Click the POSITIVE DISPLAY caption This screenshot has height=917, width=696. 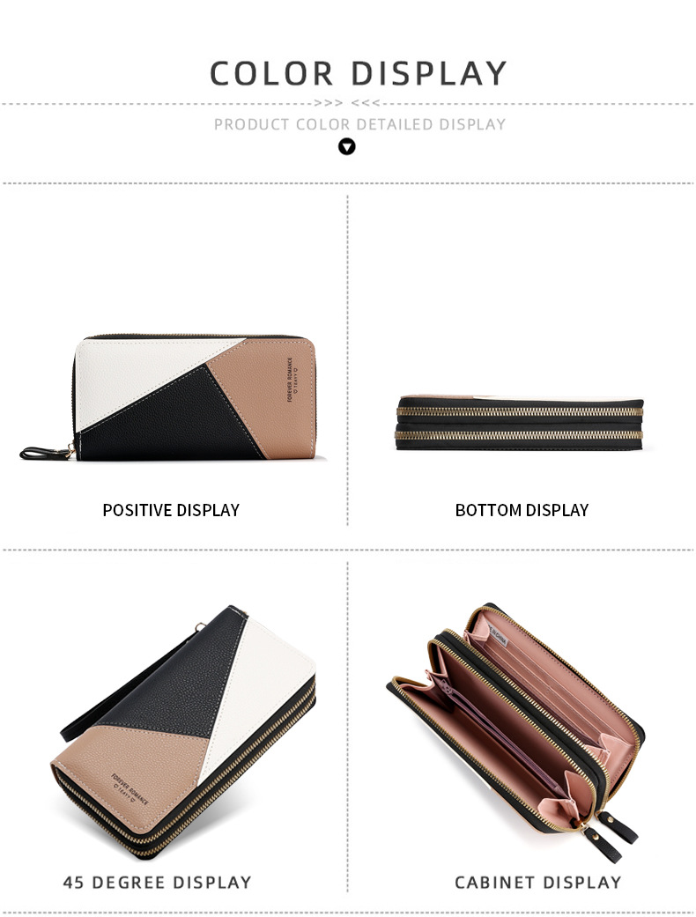point(171,510)
